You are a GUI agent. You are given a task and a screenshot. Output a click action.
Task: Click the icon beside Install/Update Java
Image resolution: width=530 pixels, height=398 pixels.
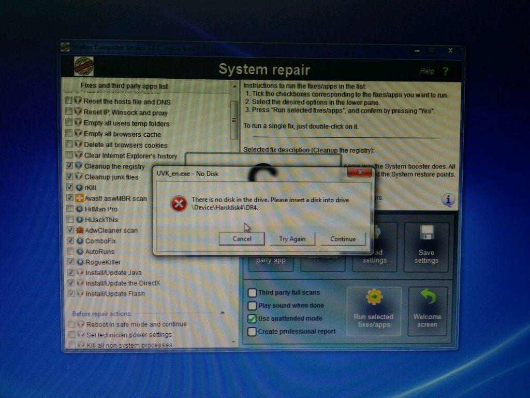point(80,273)
